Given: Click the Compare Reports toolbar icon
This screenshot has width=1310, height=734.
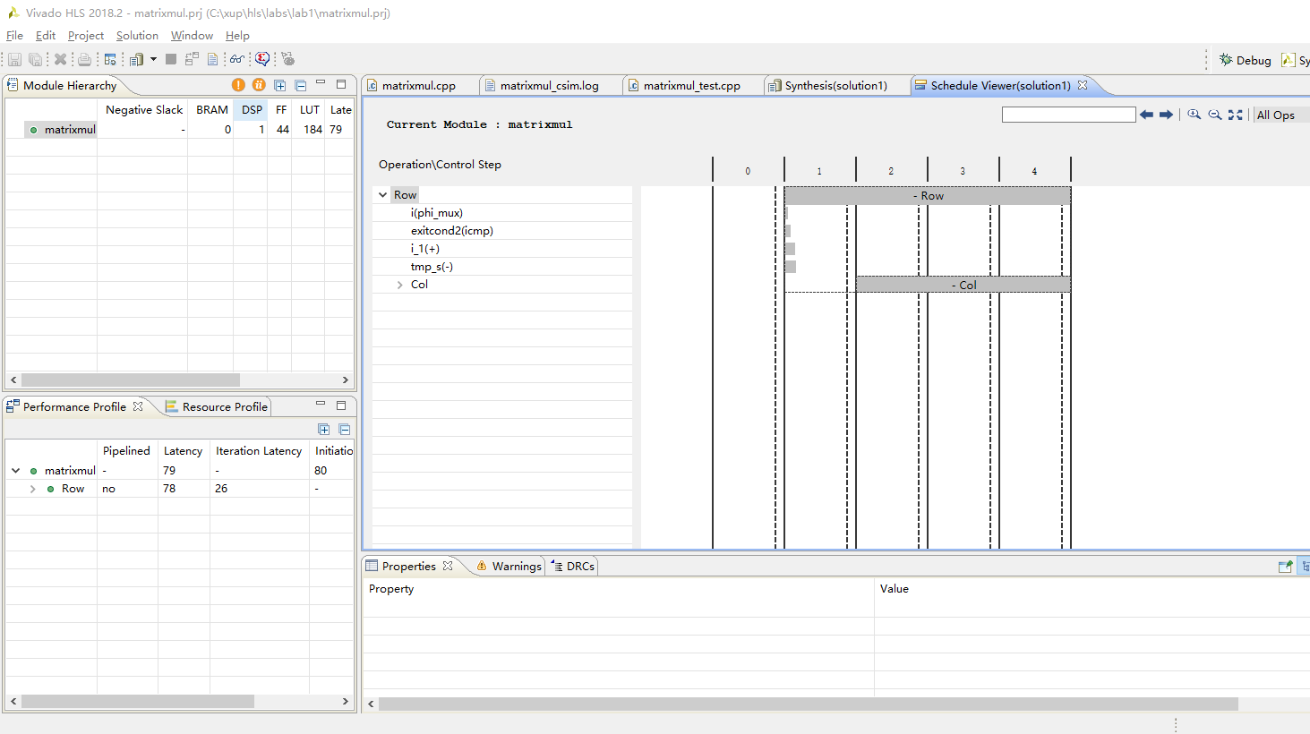Looking at the screenshot, I should (x=192, y=59).
